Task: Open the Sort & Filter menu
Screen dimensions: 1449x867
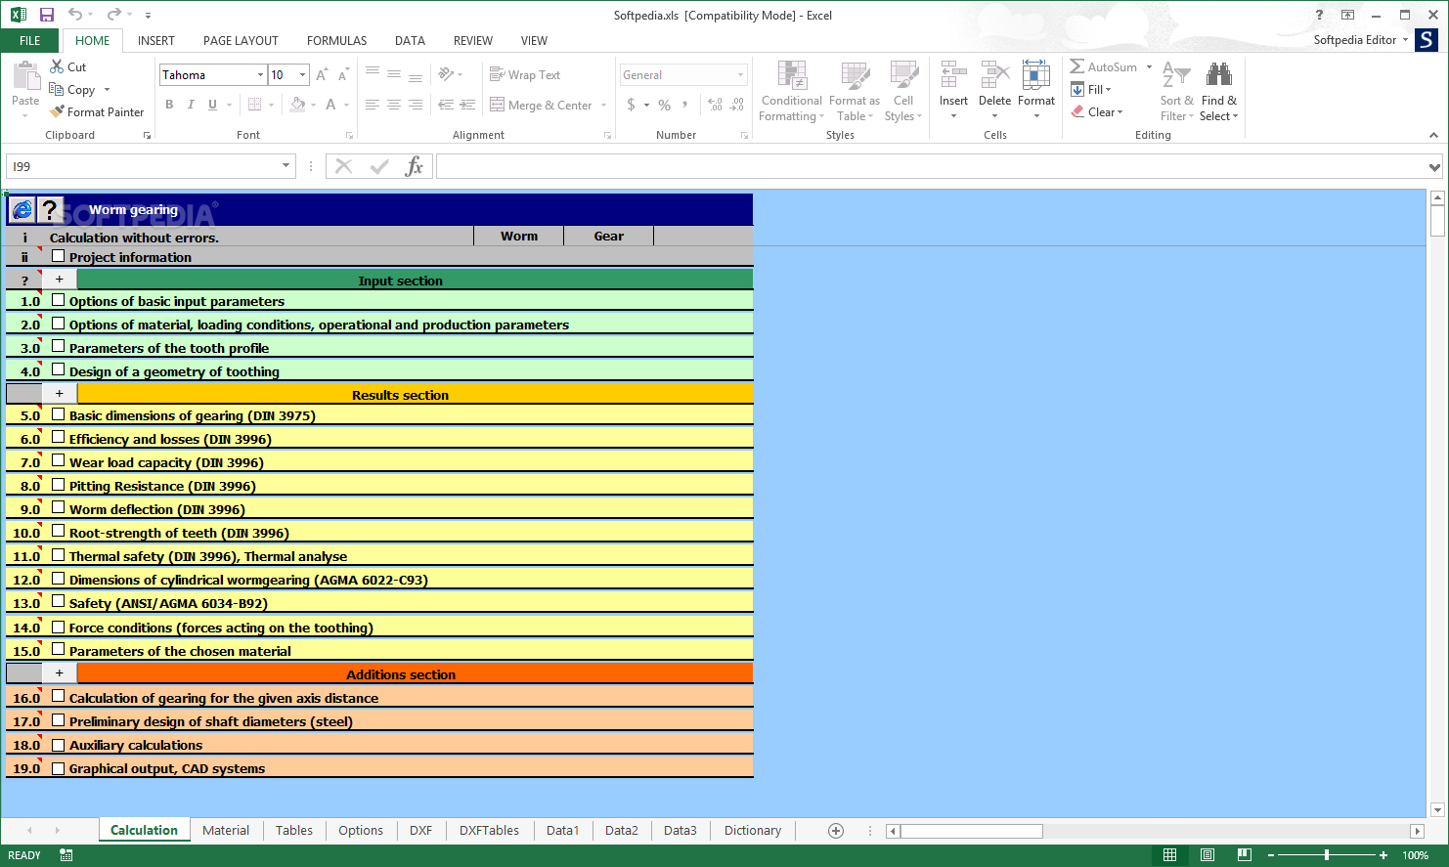Action: pos(1176,91)
